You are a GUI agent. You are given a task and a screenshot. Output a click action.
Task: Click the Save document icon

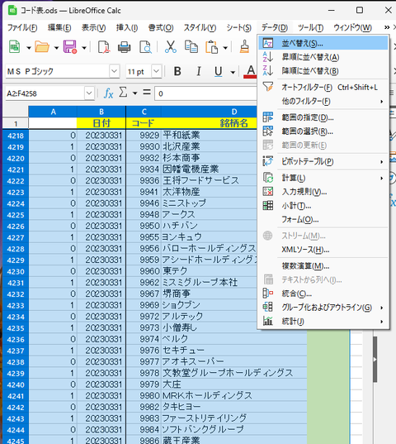[70, 47]
